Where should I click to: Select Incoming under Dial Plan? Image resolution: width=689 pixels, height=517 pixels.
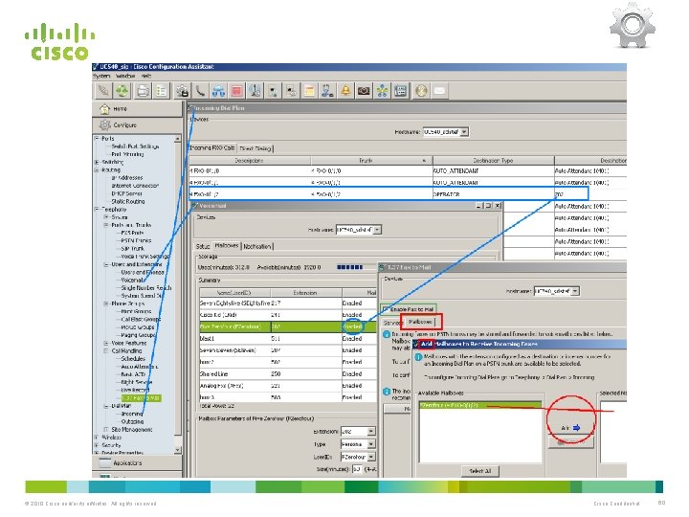coord(132,414)
